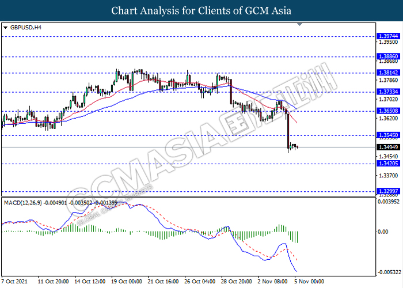Click the GBPUSD,H4 chart title text
The height and width of the screenshot is (288, 403).
[x=26, y=28]
